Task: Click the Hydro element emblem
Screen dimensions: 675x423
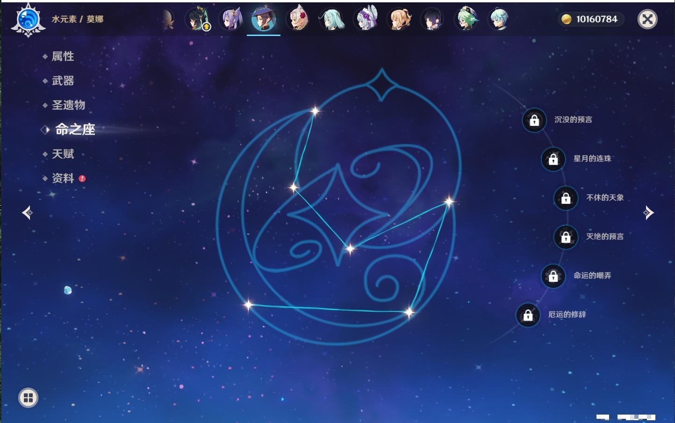Action: coord(28,20)
